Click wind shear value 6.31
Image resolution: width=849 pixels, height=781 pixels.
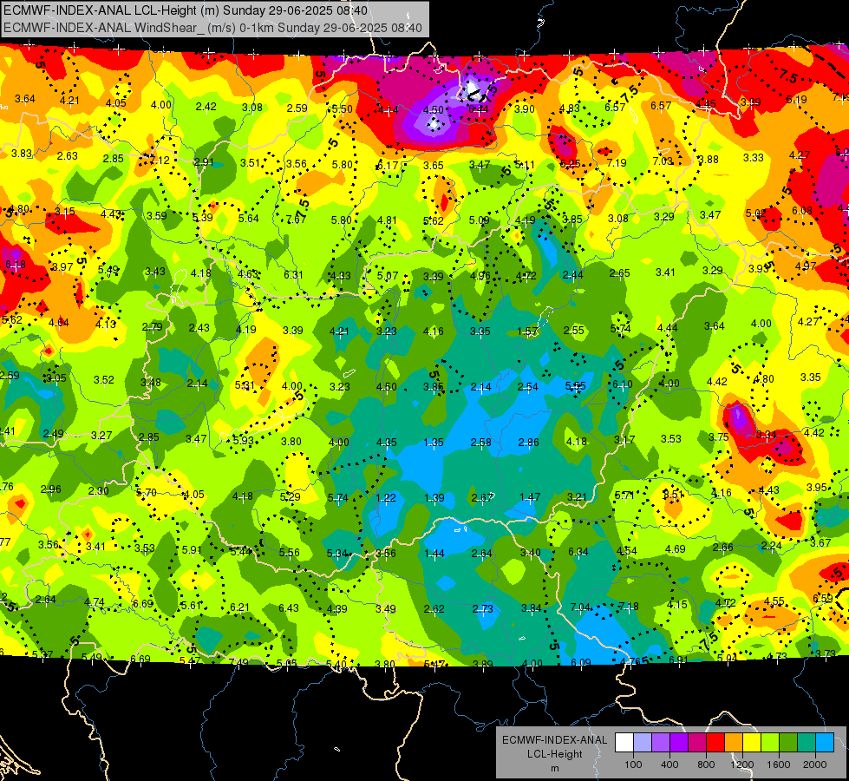click(x=293, y=275)
